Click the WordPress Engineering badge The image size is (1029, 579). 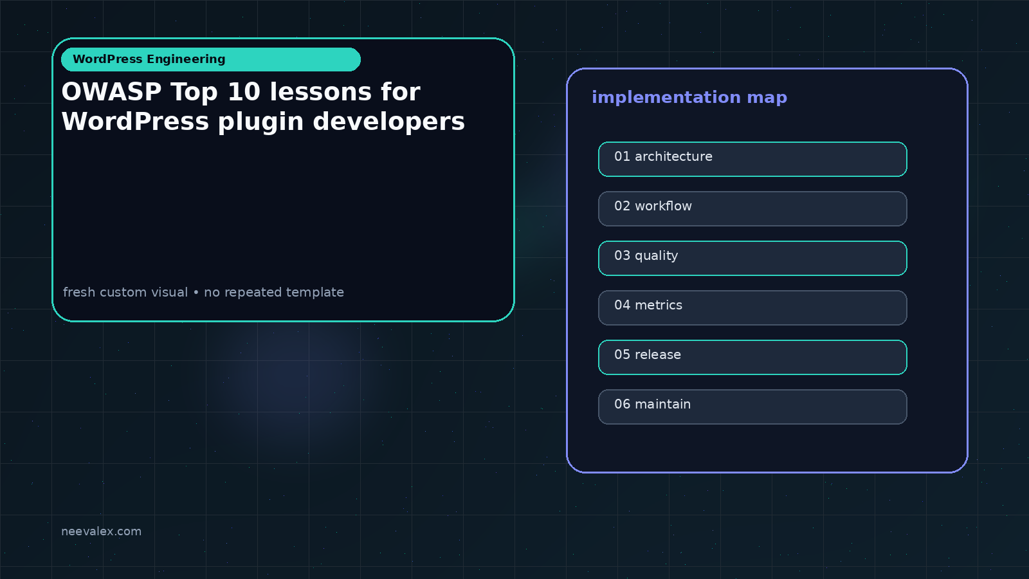click(x=211, y=59)
